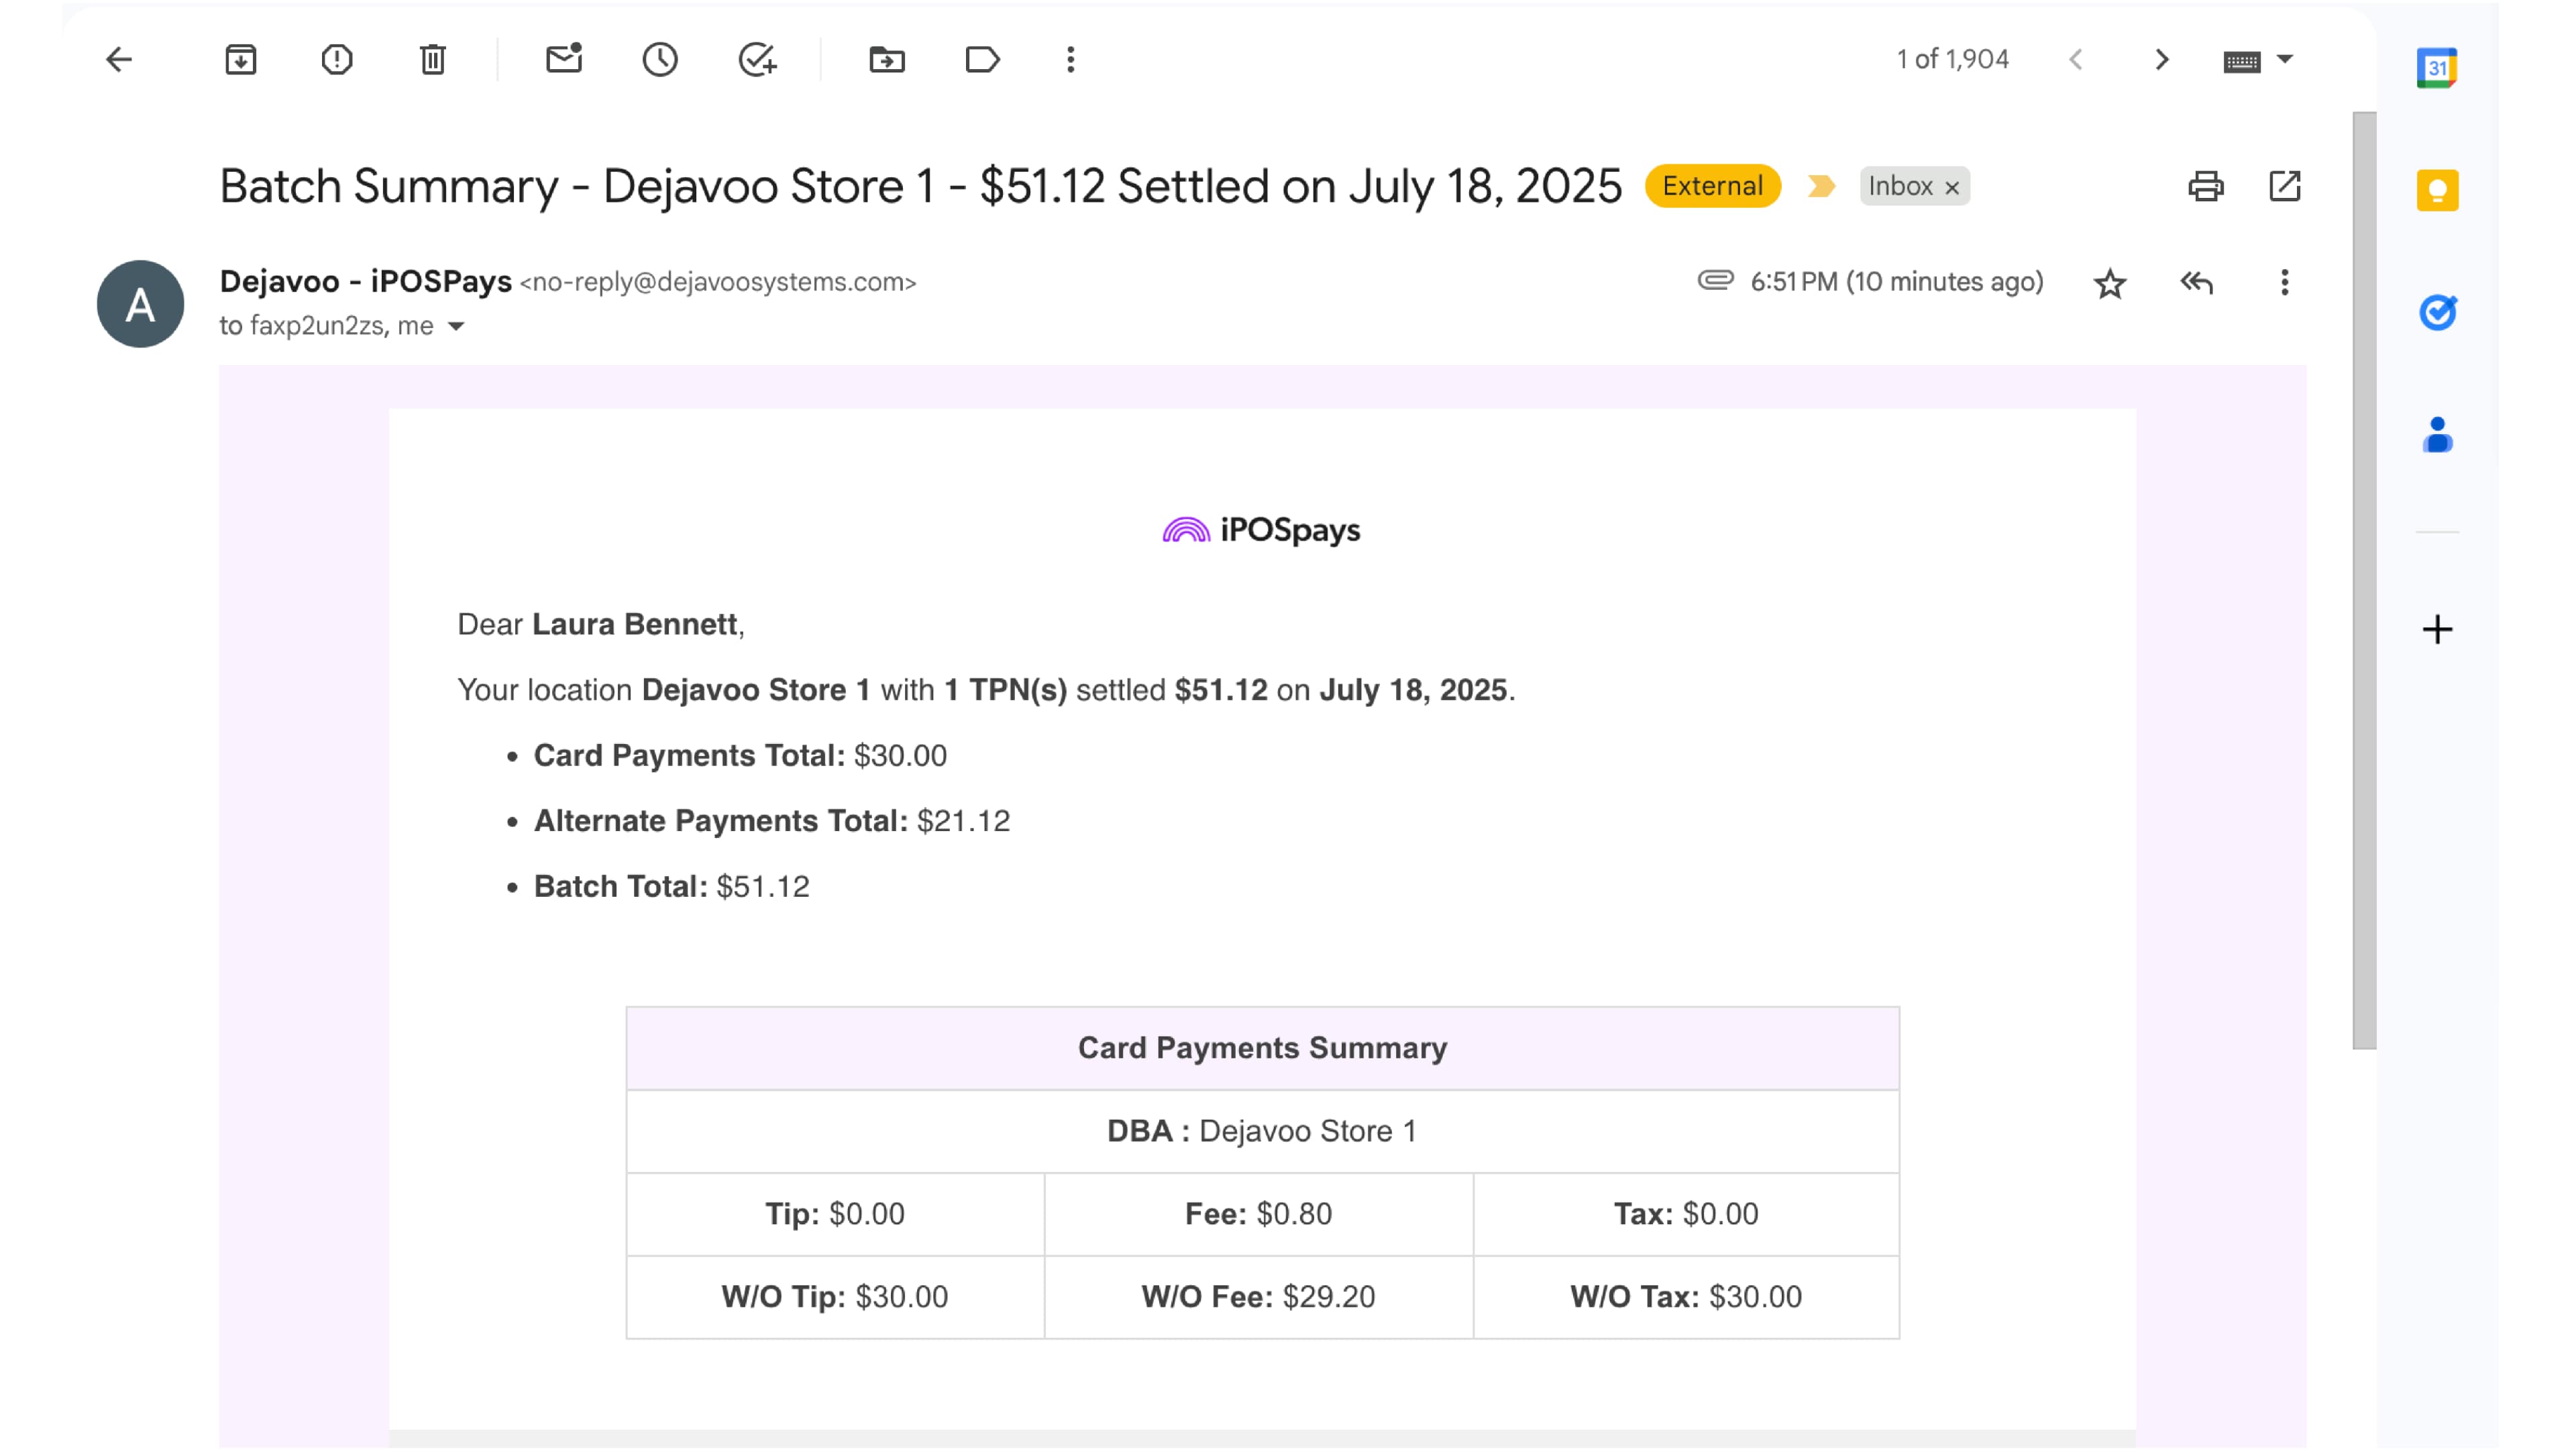The height and width of the screenshot is (1451, 2576).
Task: Expand recipient details arrow
Action: [x=456, y=326]
